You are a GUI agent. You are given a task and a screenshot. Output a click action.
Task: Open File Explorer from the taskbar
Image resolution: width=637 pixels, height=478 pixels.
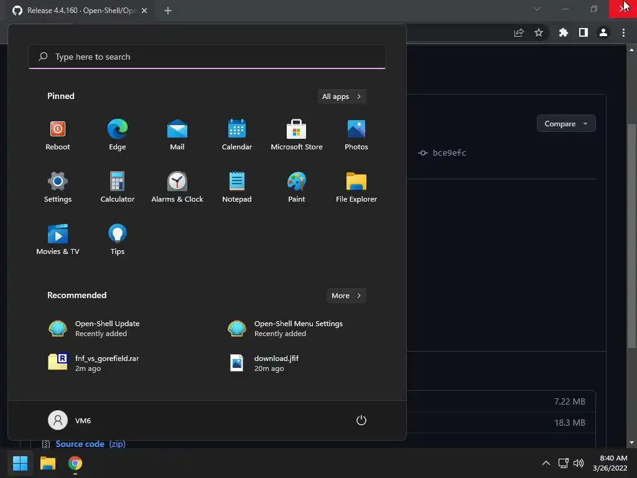point(47,463)
